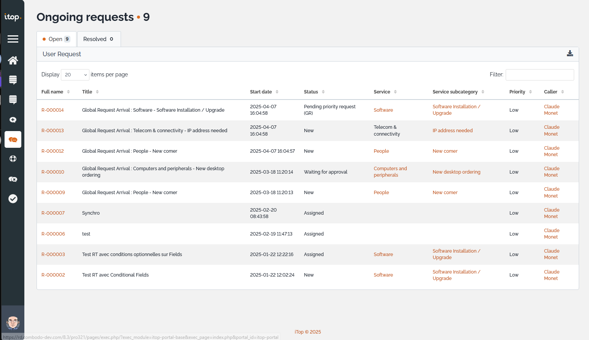Screen dimensions: 589x340
Task: Open the lifebuoy help icon in sidebar
Action: tap(13, 159)
